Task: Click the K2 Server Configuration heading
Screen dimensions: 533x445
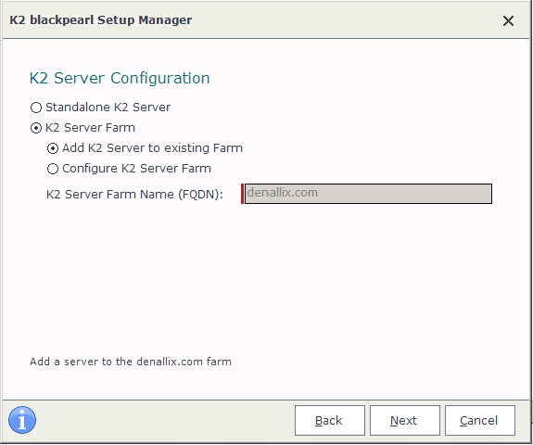Action: point(120,78)
